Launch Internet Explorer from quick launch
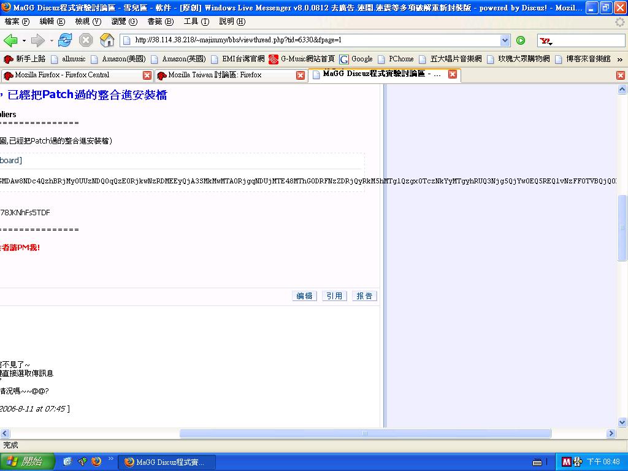628x471 pixels. (x=67, y=462)
